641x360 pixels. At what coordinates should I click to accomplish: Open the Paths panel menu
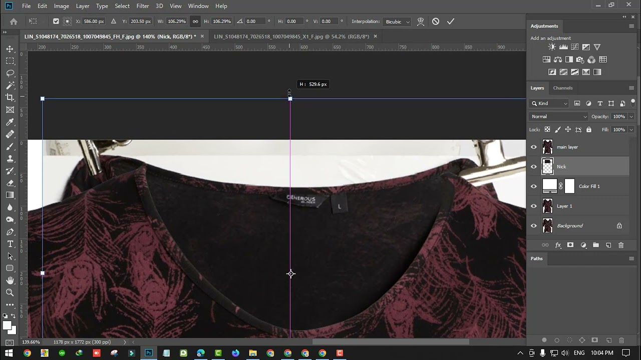pos(631,258)
